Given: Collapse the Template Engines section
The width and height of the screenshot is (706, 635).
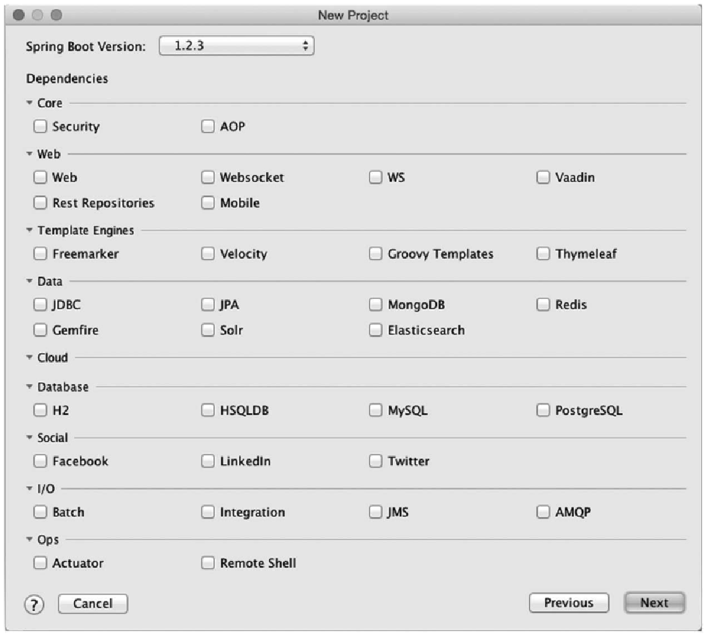Looking at the screenshot, I should point(29,230).
